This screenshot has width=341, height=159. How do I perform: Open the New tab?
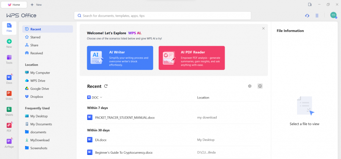click(36, 5)
